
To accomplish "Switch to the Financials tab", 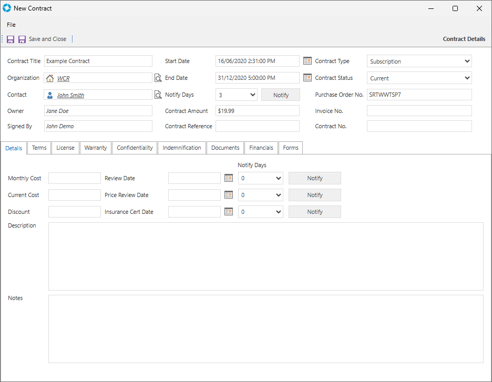I will coord(261,148).
